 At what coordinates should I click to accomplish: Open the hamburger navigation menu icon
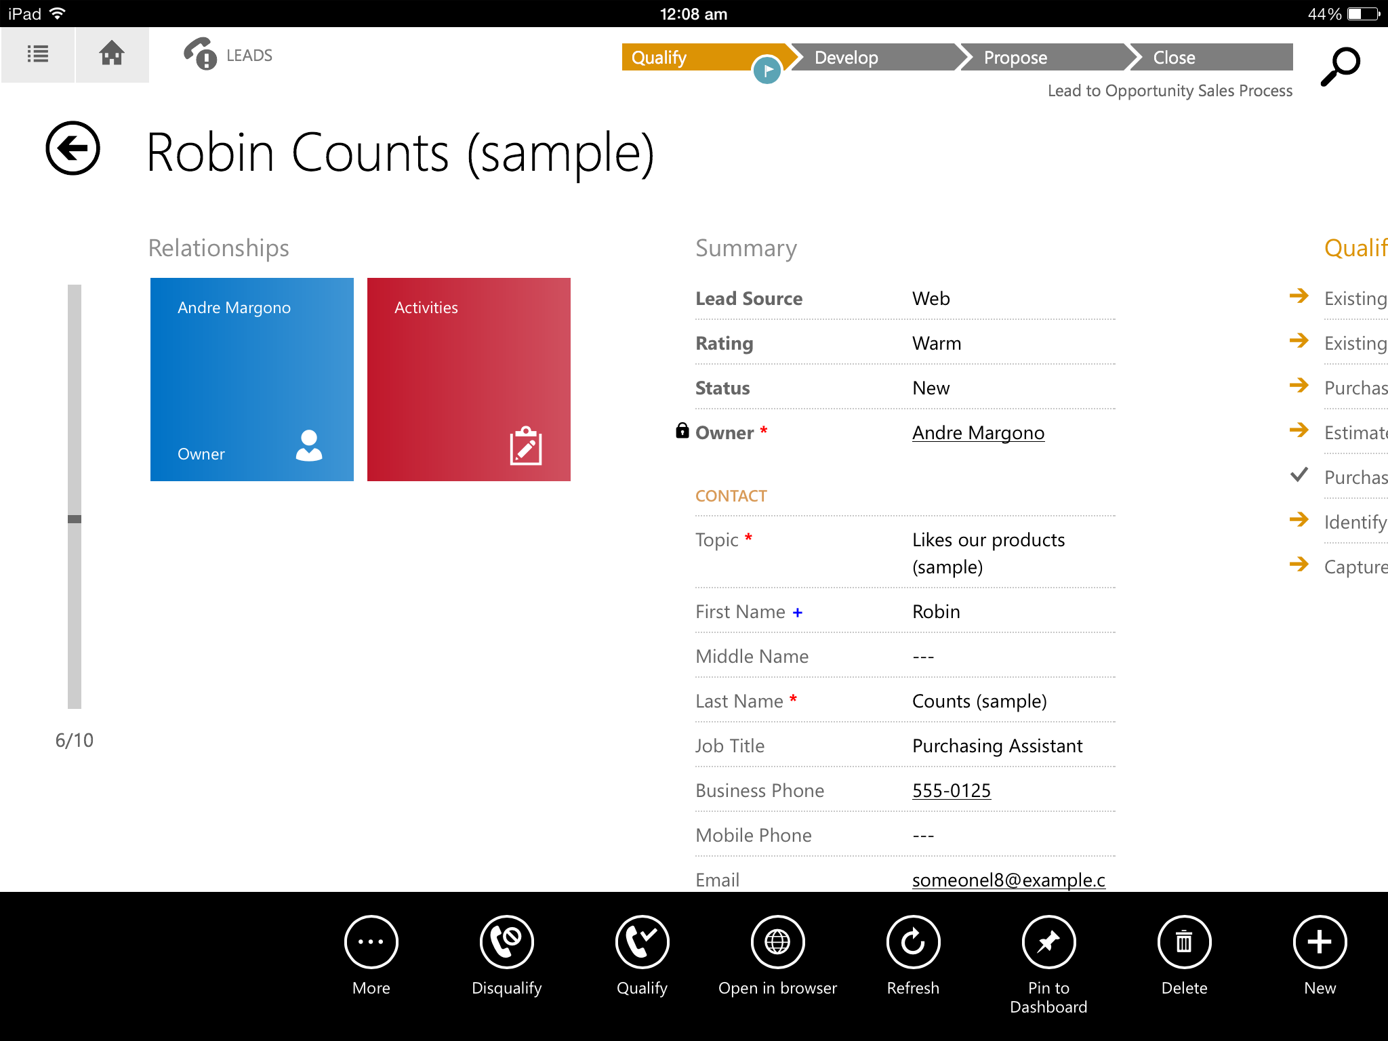(37, 54)
